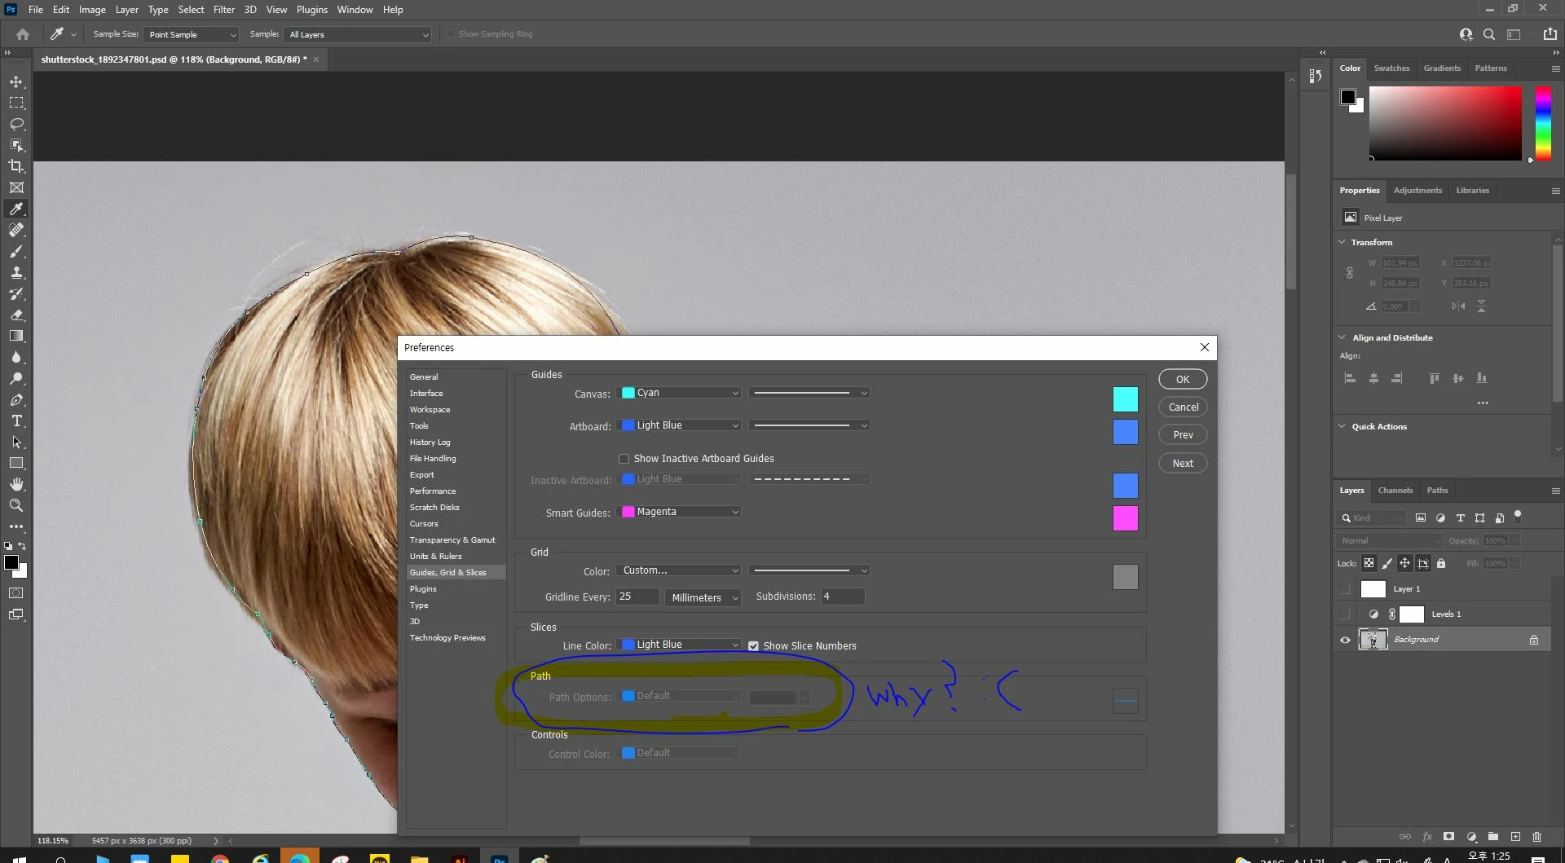The width and height of the screenshot is (1565, 863).
Task: Delete layer using trash icon
Action: point(1536,836)
